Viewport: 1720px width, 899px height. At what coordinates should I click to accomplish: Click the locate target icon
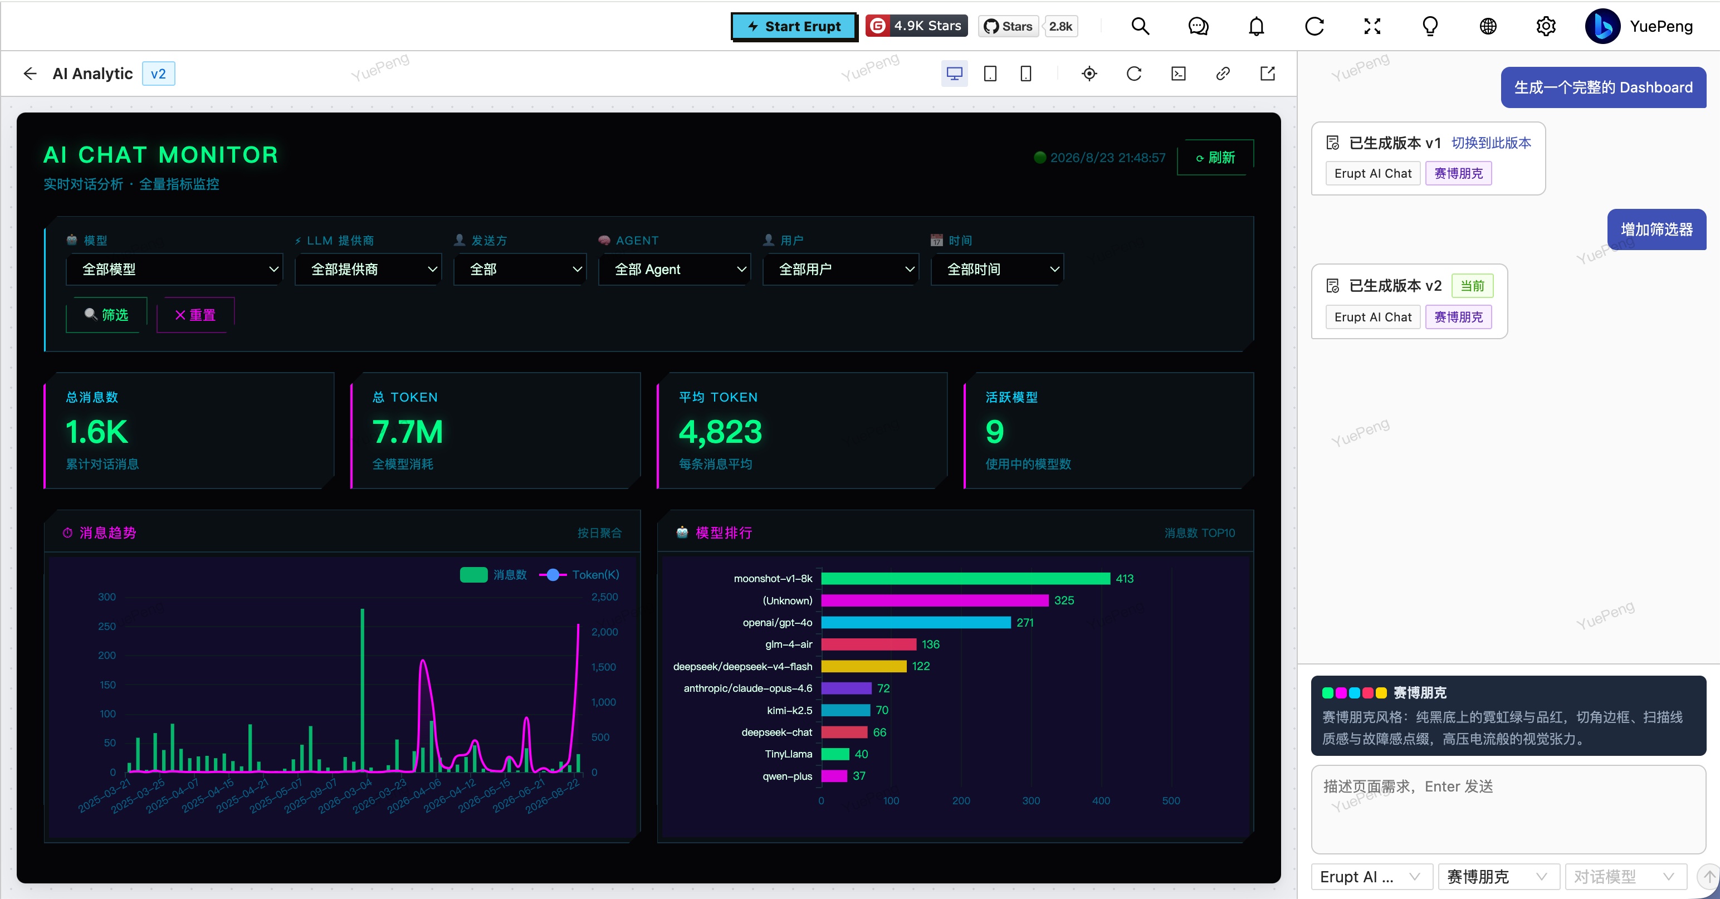click(1089, 74)
